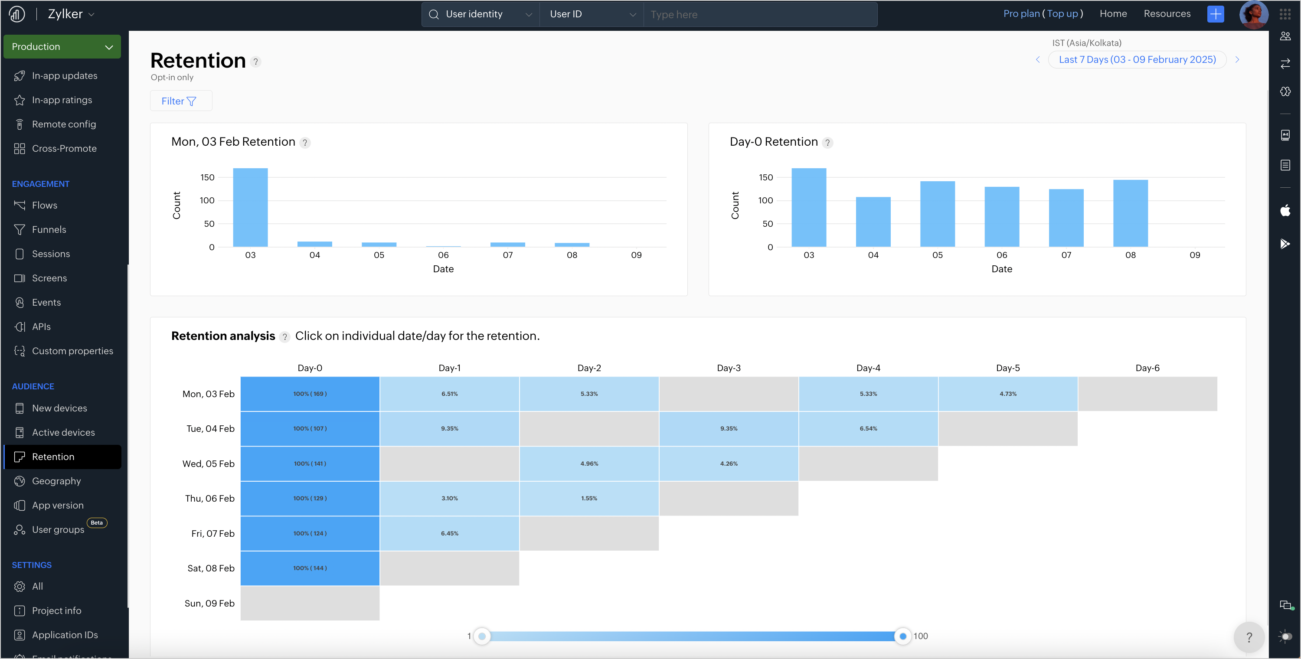Click the users team icon in right rail
This screenshot has width=1301, height=659.
(x=1285, y=36)
